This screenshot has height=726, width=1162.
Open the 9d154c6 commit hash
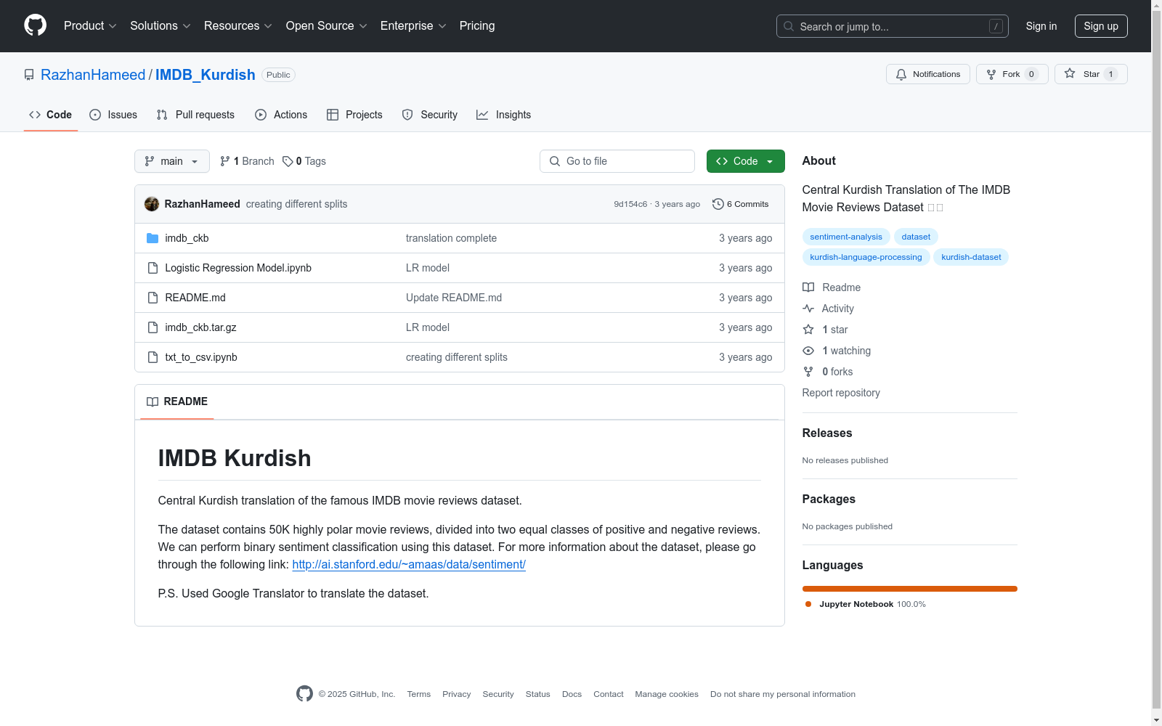(630, 204)
